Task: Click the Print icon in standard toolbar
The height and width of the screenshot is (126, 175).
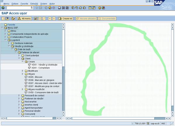Action: [x=60, y=8]
